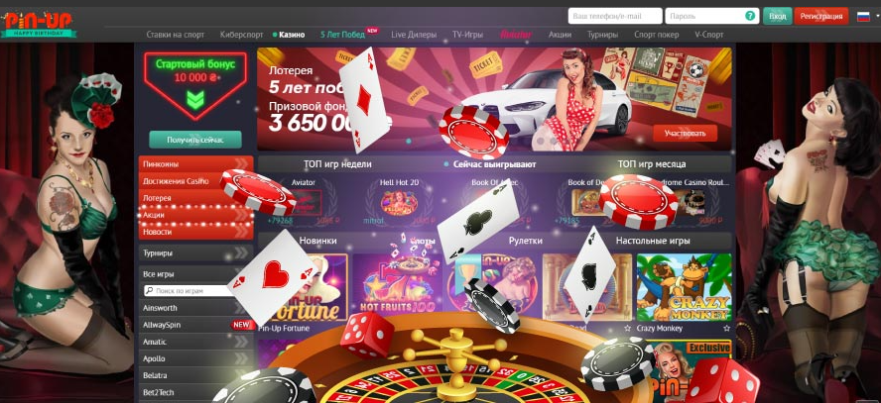Open Live Дилеры in the top menu
This screenshot has height=403, width=881.
click(x=414, y=35)
